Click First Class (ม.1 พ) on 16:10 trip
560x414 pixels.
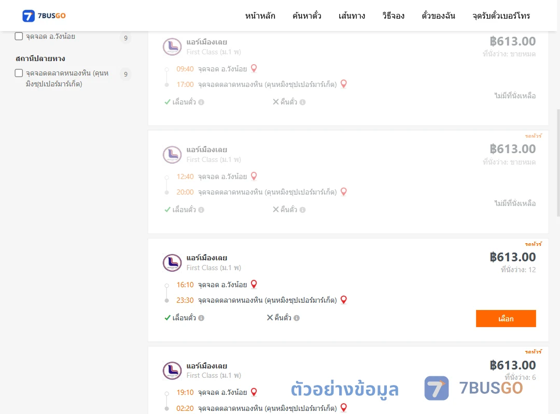(x=214, y=268)
